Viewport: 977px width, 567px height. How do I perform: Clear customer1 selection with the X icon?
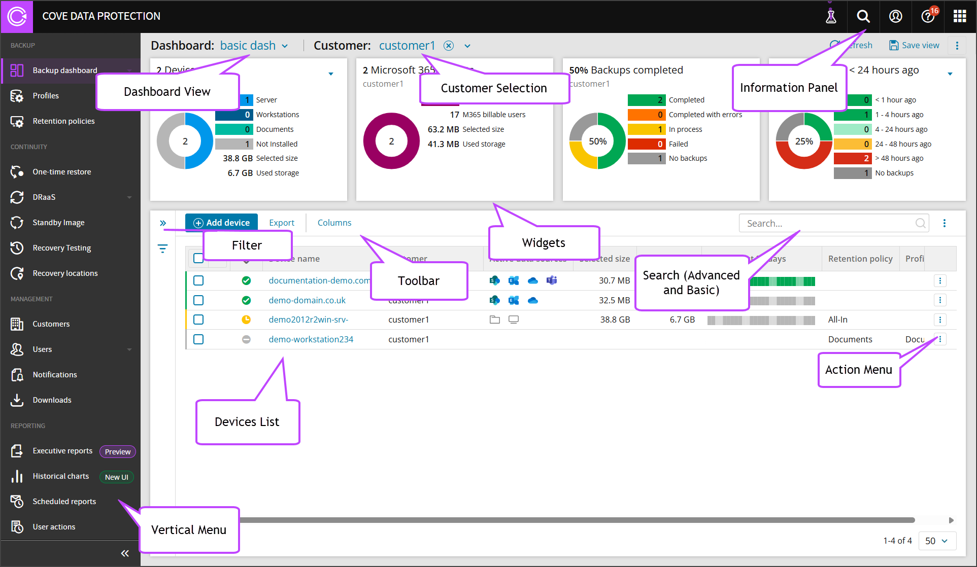(449, 46)
